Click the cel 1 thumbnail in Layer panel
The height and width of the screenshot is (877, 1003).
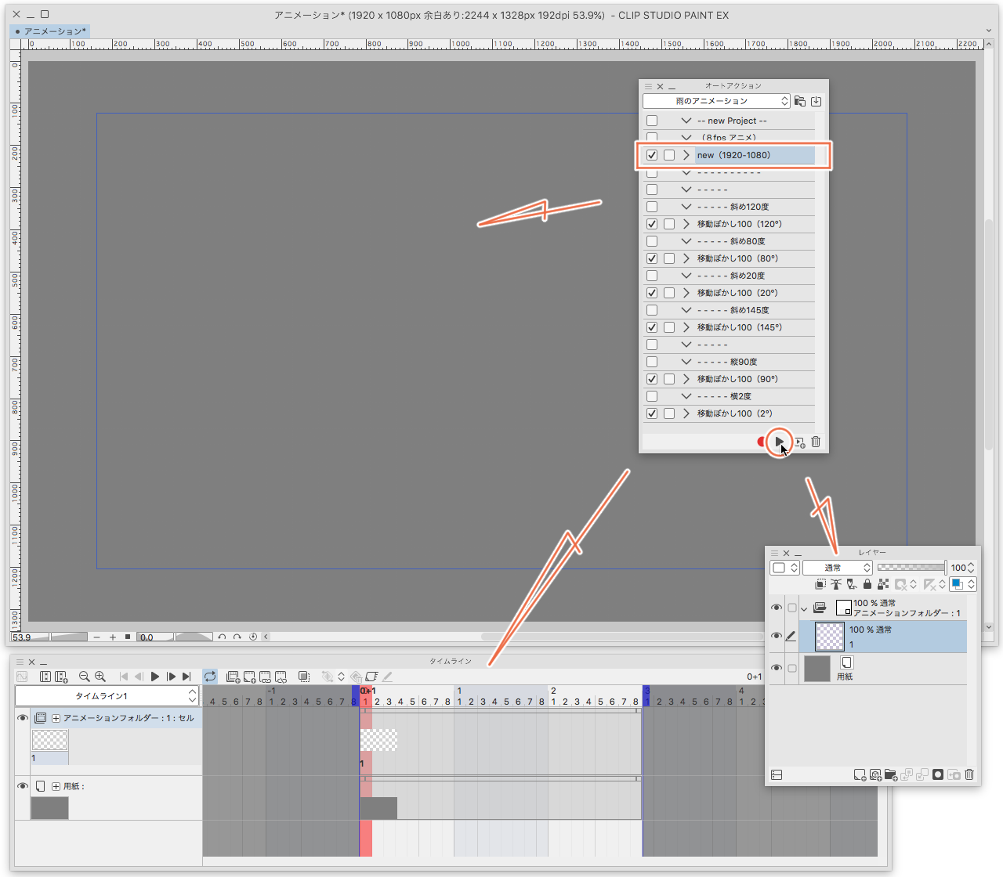pos(830,637)
